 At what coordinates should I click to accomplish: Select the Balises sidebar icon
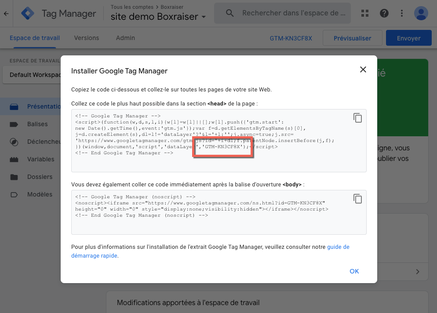coord(14,124)
